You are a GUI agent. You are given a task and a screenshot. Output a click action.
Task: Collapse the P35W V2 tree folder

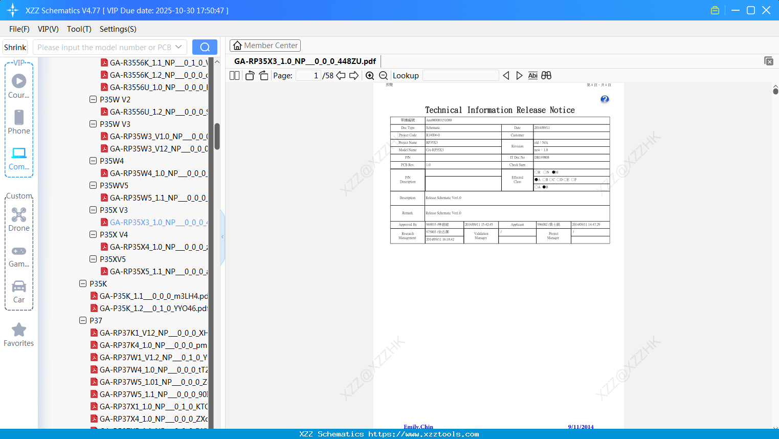[x=93, y=99]
